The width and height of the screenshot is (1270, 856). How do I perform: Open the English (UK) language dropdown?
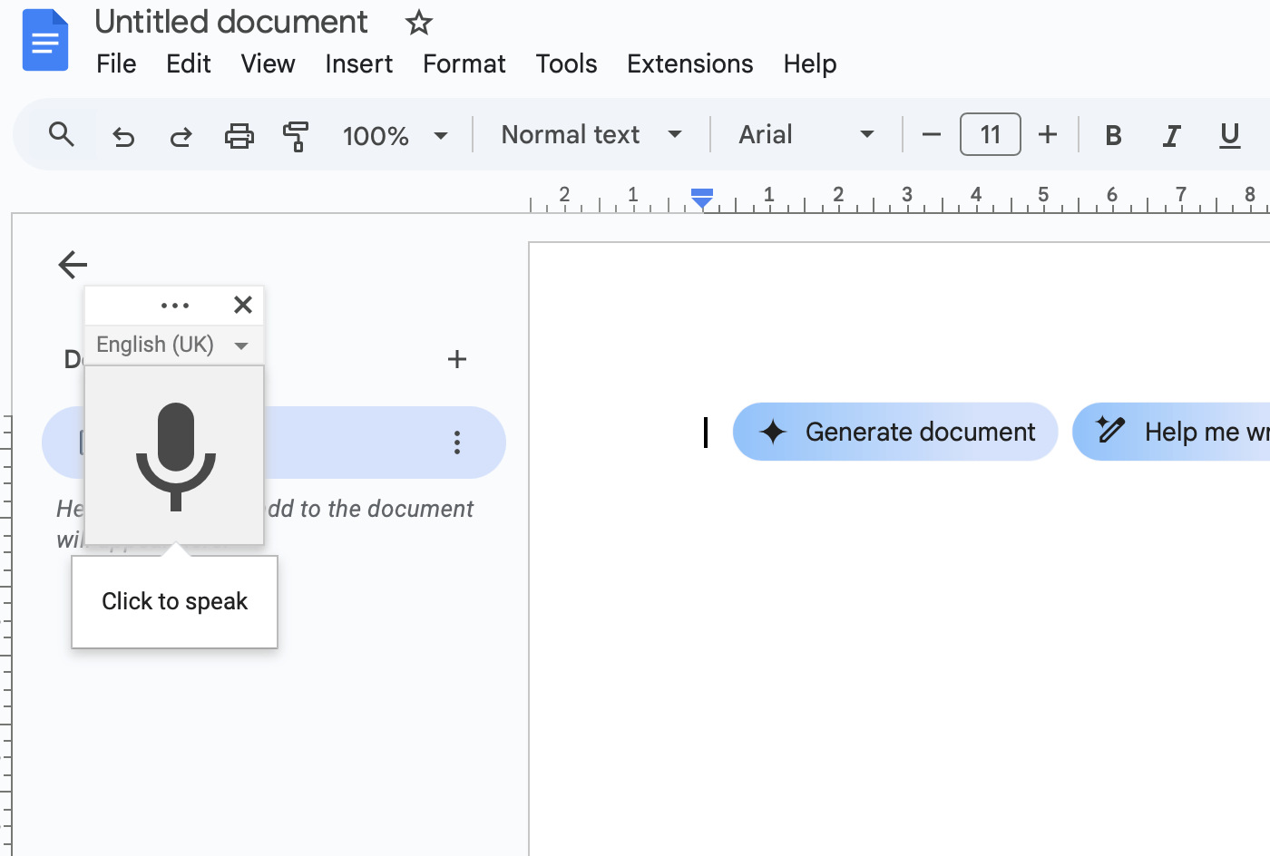(x=171, y=345)
